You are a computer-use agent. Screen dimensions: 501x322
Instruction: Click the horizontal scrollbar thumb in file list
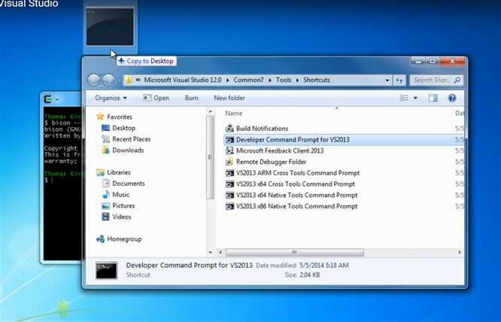[x=295, y=252]
